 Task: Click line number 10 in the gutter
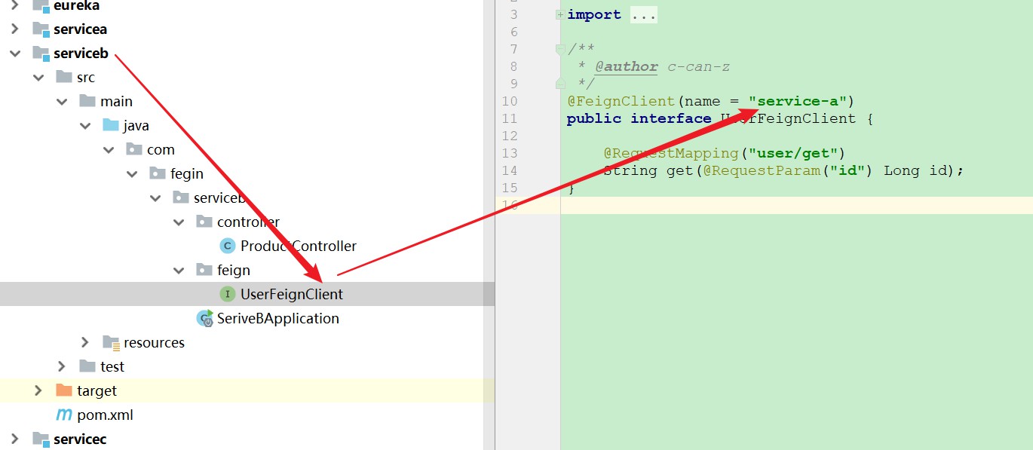click(x=510, y=101)
